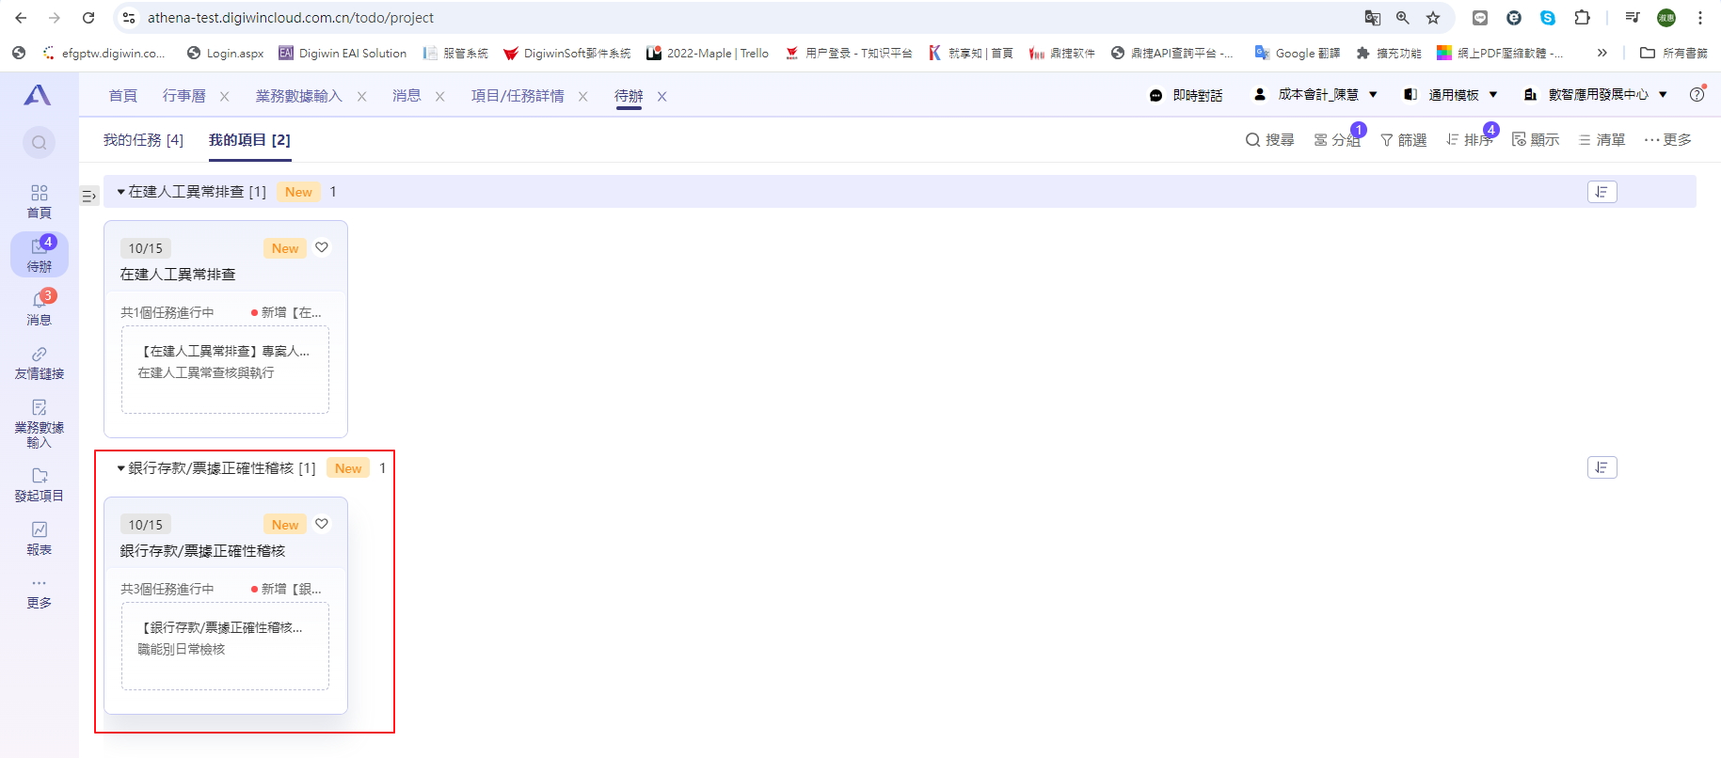Favorite the 銀行存款/票據正確性稽核 card heart
Screen dimensions: 1721x758
coord(322,524)
